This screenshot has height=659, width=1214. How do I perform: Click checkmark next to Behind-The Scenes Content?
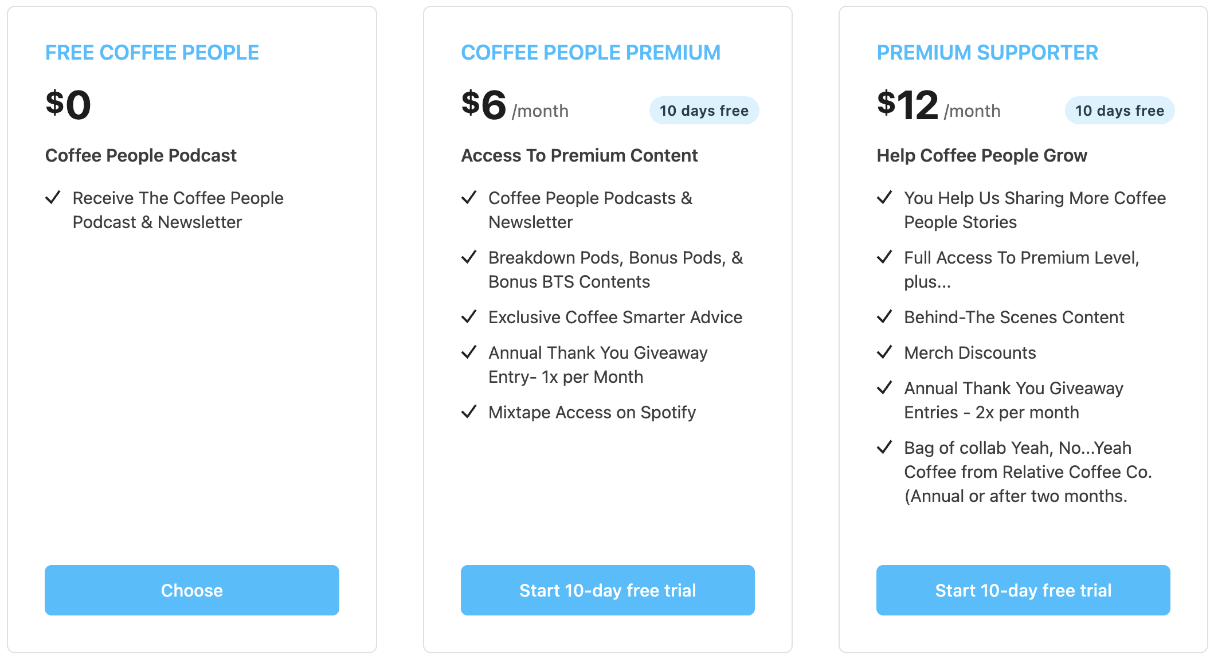point(884,317)
